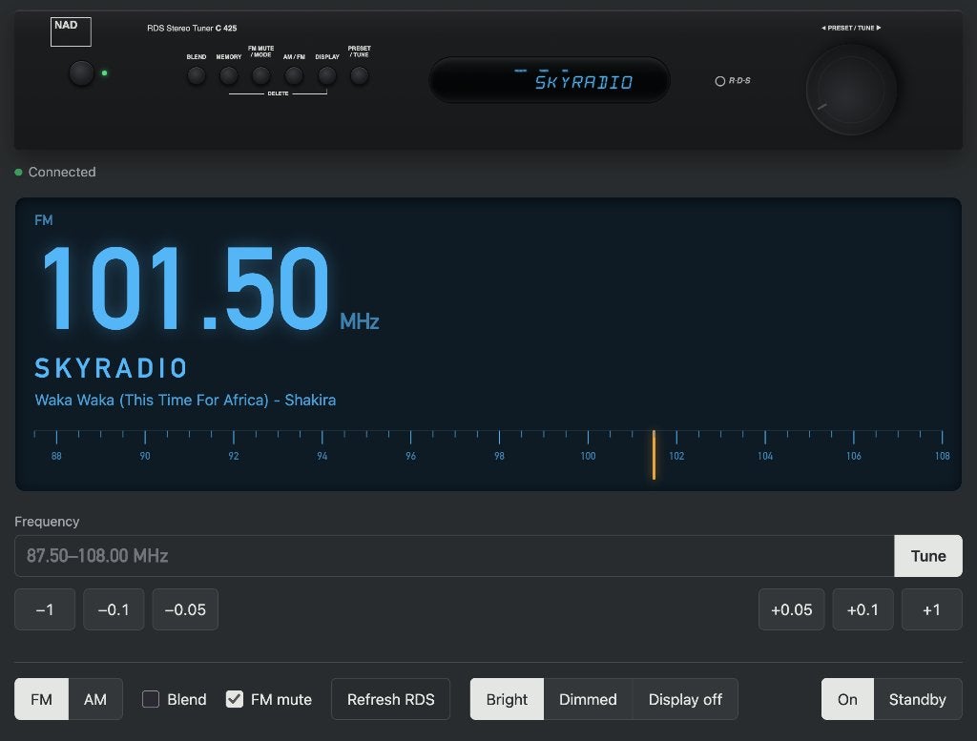This screenshot has width=977, height=741.
Task: Click the AM/FM button on the tuner faceplate
Action: coord(294,76)
